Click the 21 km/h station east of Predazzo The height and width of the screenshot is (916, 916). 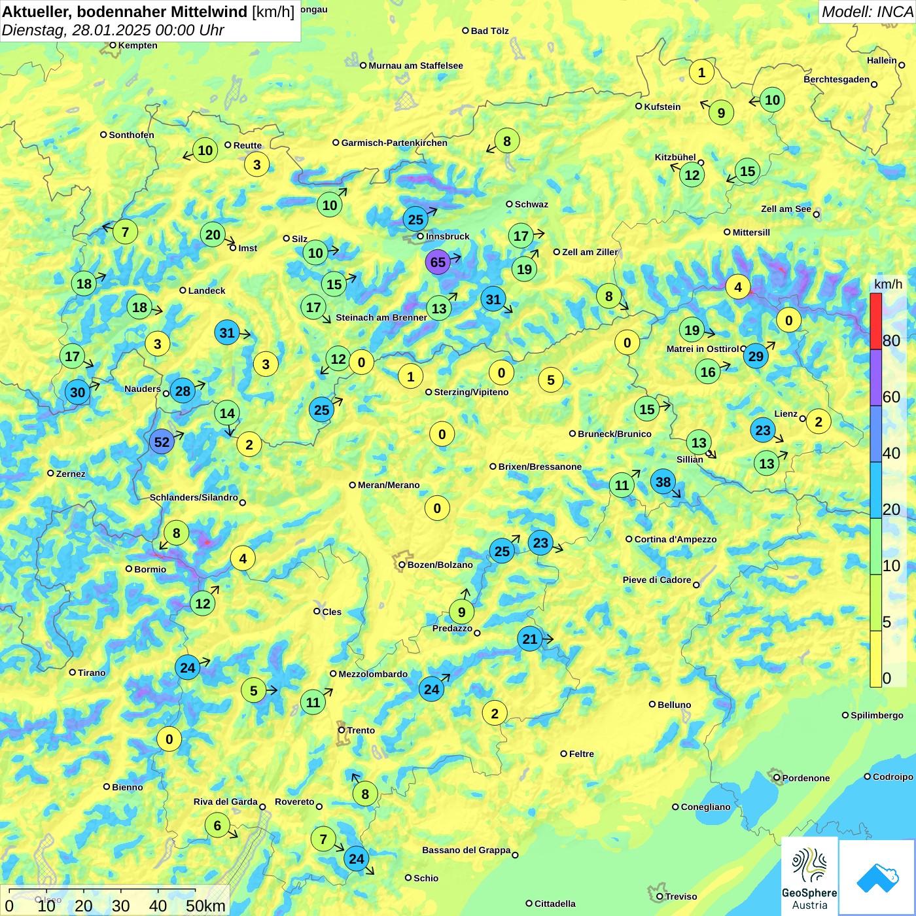point(530,639)
